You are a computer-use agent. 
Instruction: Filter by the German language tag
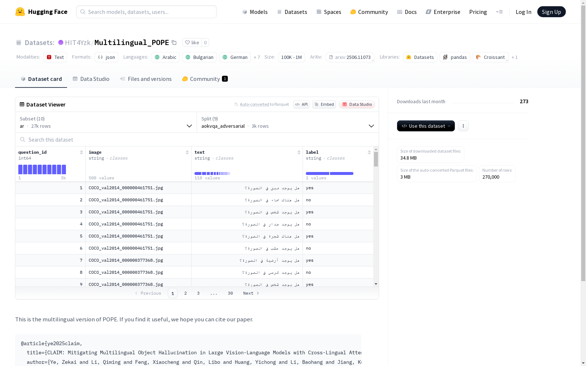pos(235,57)
